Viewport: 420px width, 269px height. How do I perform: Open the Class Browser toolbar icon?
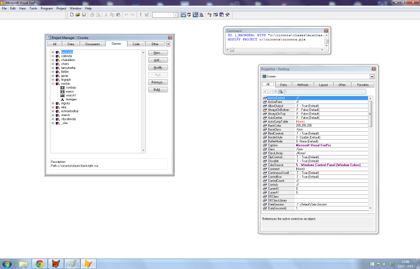click(209, 15)
